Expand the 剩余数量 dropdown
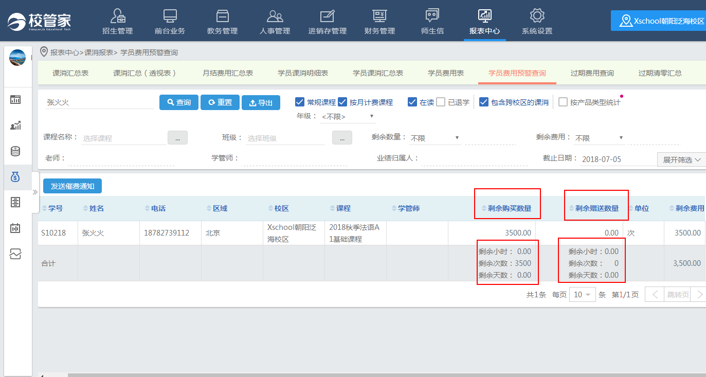The height and width of the screenshot is (377, 706). tap(435, 138)
